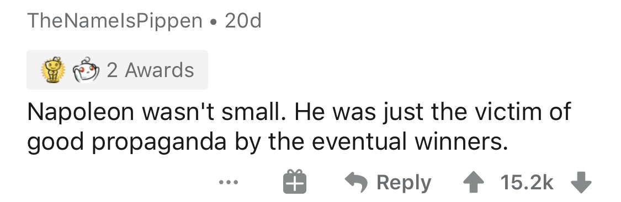Click the word "small" in the comment

tap(254, 111)
